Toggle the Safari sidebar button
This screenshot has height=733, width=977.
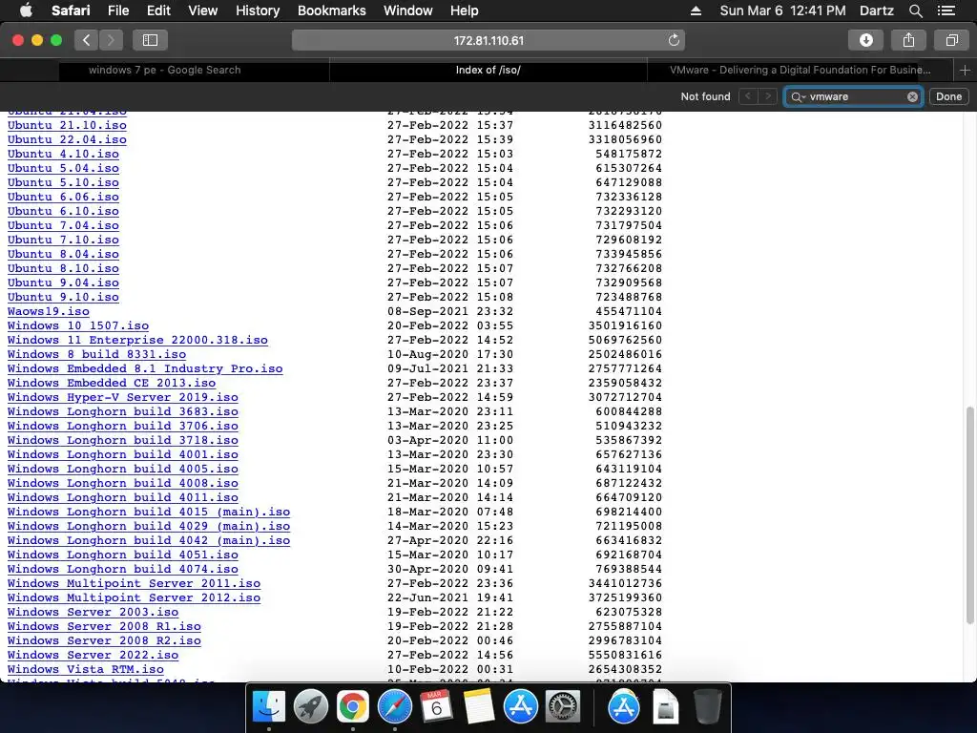point(150,40)
